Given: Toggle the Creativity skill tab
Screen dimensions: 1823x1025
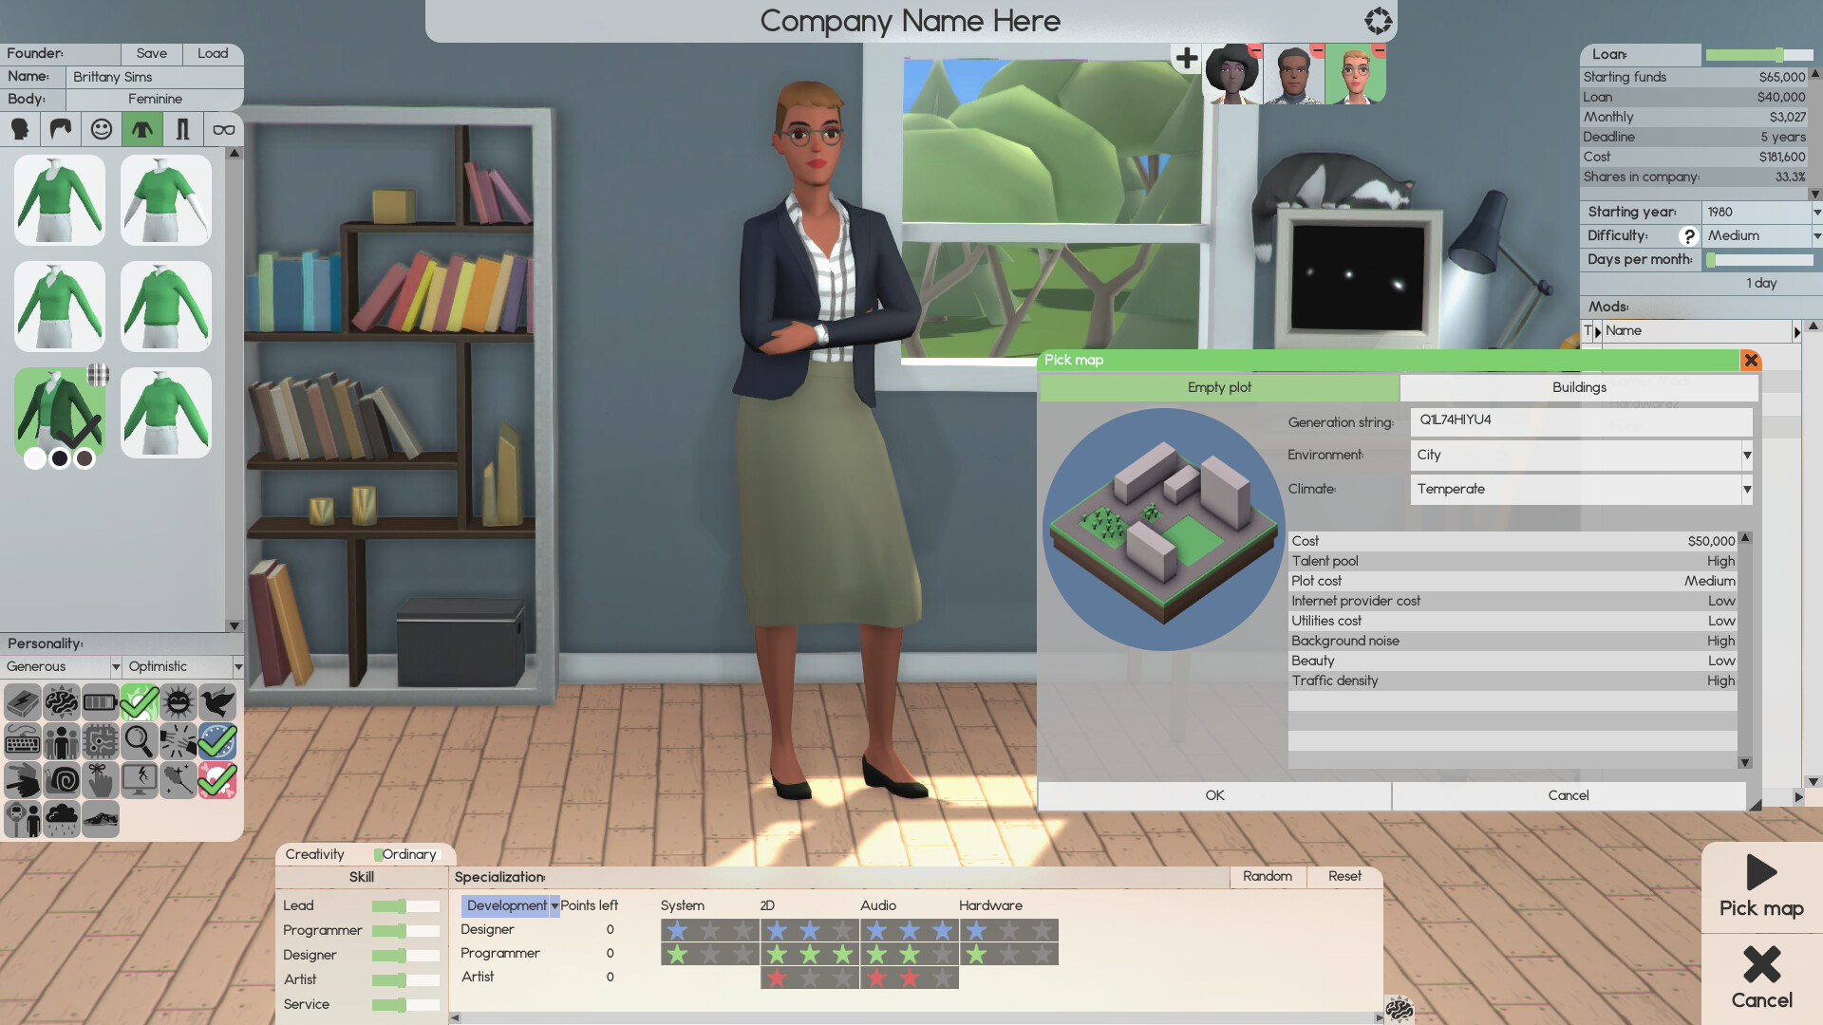Looking at the screenshot, I should (314, 853).
